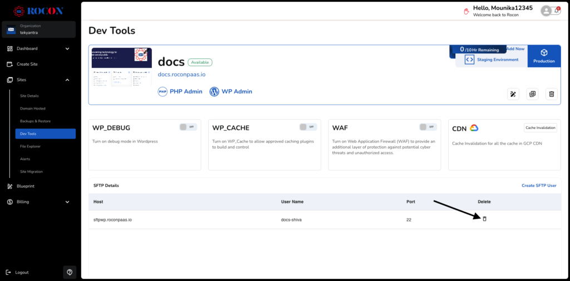Image resolution: width=570 pixels, height=281 pixels.
Task: Expand the Billing menu chevron
Action: [x=67, y=202]
